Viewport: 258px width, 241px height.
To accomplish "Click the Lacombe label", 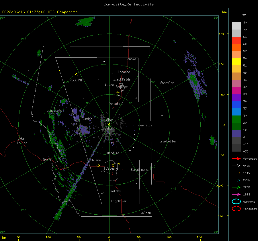I will tap(124, 72).
